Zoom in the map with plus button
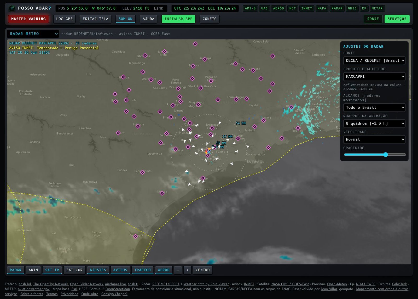This screenshot has height=299, width=418. [x=187, y=270]
